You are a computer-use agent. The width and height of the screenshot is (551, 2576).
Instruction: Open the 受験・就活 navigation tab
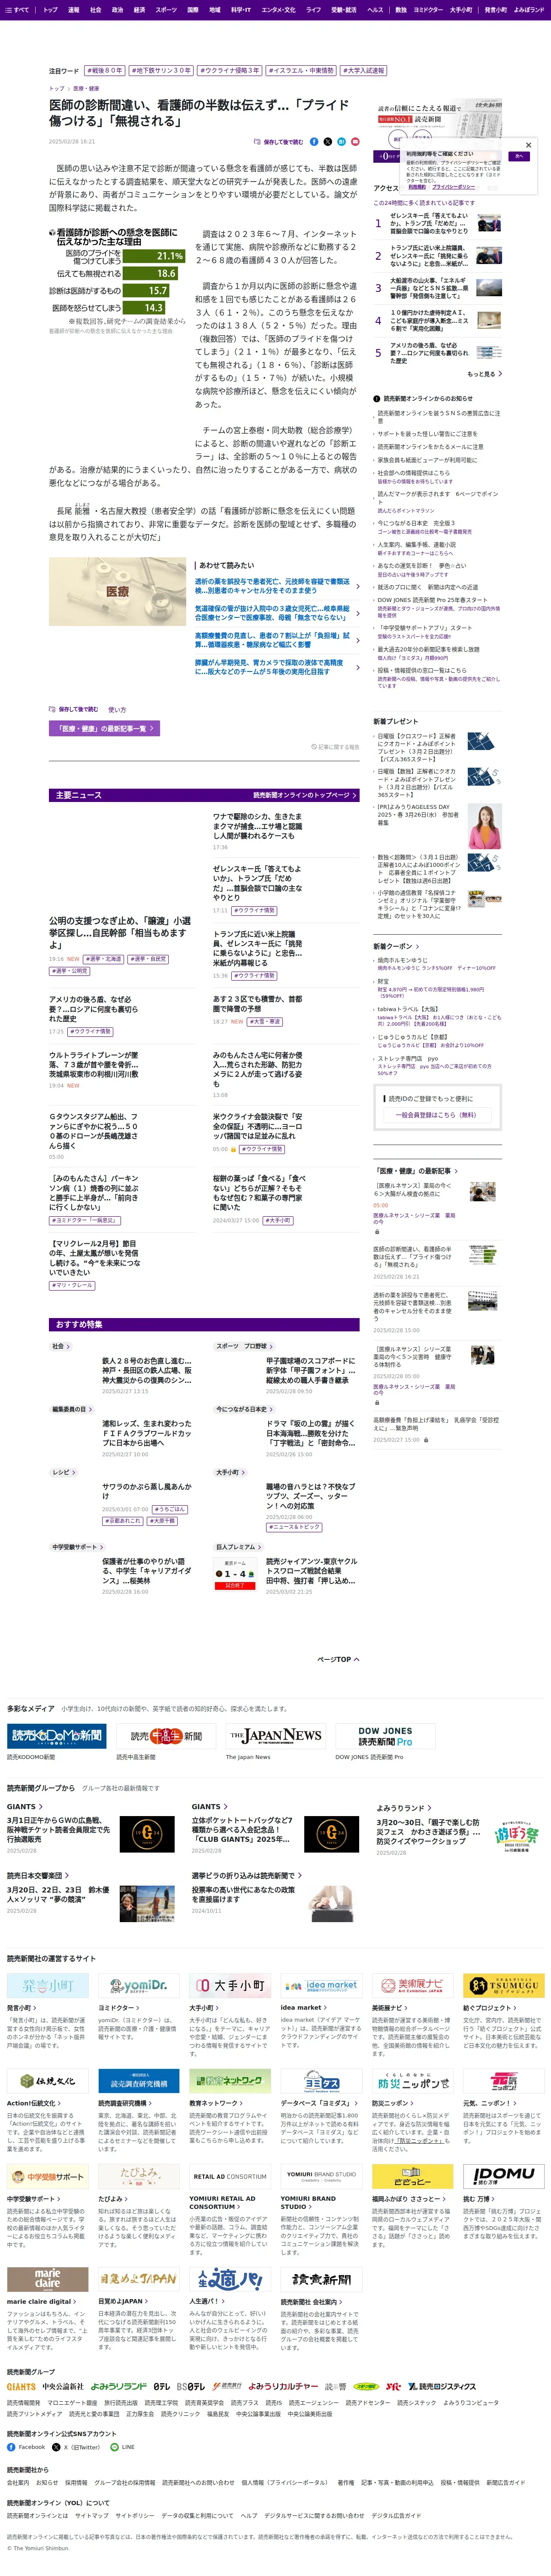[344, 9]
